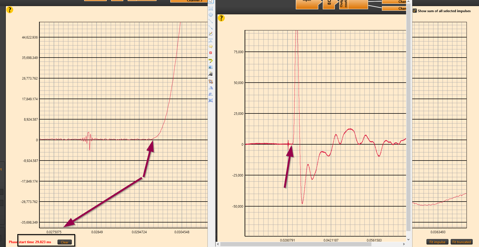Click vertical scrollbar up arrow
The height and width of the screenshot is (247, 479).
click(x=408, y=2)
